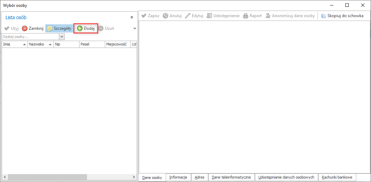Focus the Szukaj osoby search field
Screen dimensions: 371x182
tap(30, 37)
